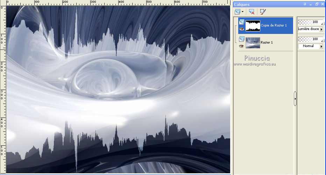Click the New Raster Layer icon

(x=238, y=12)
